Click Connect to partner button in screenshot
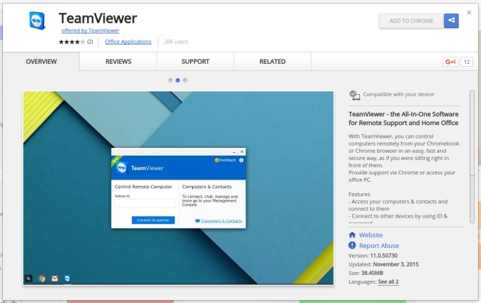Viewport: 481px width, 303px height. [153, 220]
